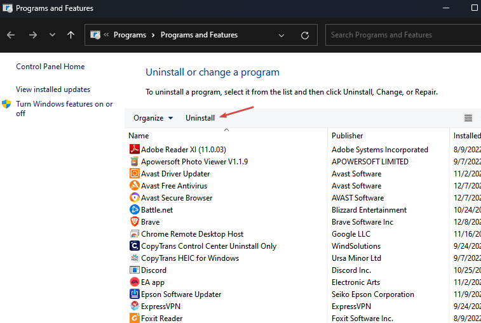Click Electronic Arts publisher cell
The height and width of the screenshot is (323, 481).
(x=356, y=282)
